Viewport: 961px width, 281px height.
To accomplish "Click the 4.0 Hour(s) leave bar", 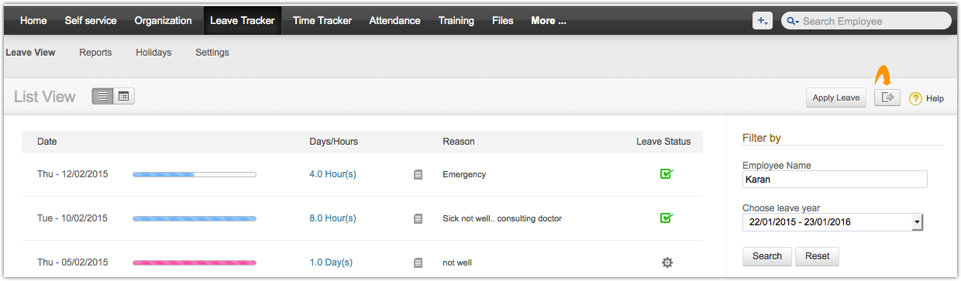I will pyautogui.click(x=195, y=175).
